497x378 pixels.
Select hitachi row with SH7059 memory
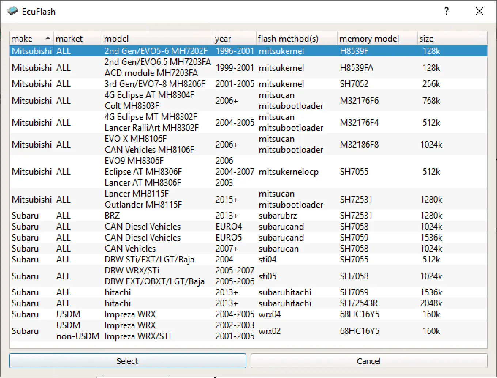(x=248, y=292)
